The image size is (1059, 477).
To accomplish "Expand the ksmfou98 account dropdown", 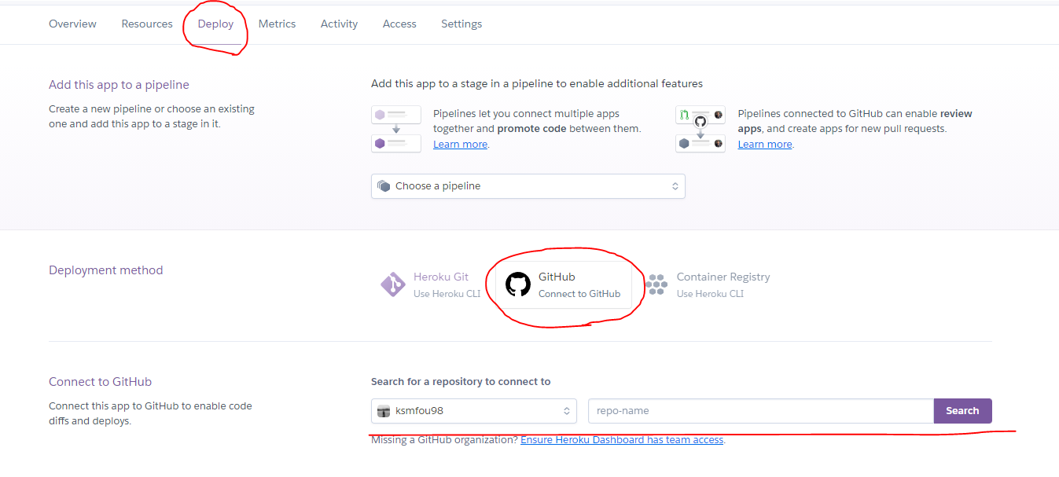I will pos(474,411).
